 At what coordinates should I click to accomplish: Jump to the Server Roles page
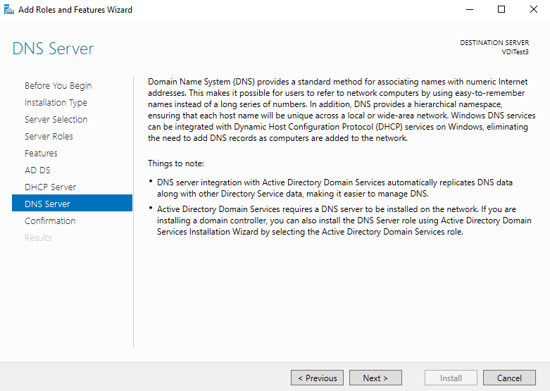click(49, 137)
